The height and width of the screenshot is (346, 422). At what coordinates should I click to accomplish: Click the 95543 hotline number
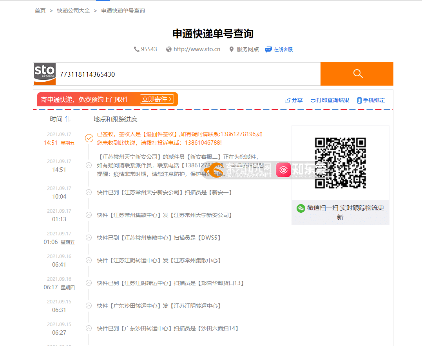(149, 49)
